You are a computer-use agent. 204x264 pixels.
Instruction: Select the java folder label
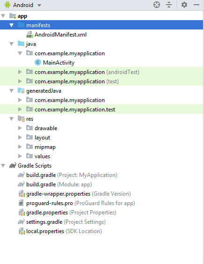click(x=31, y=44)
